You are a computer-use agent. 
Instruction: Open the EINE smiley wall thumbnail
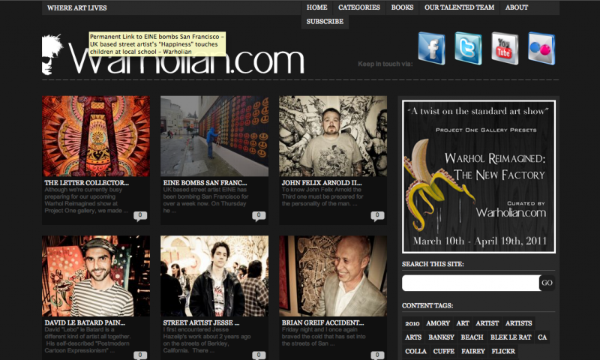click(x=214, y=136)
